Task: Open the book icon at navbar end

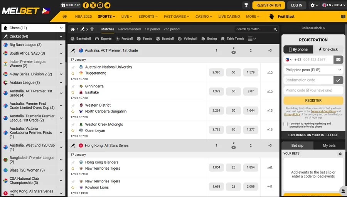Action: coord(343,17)
